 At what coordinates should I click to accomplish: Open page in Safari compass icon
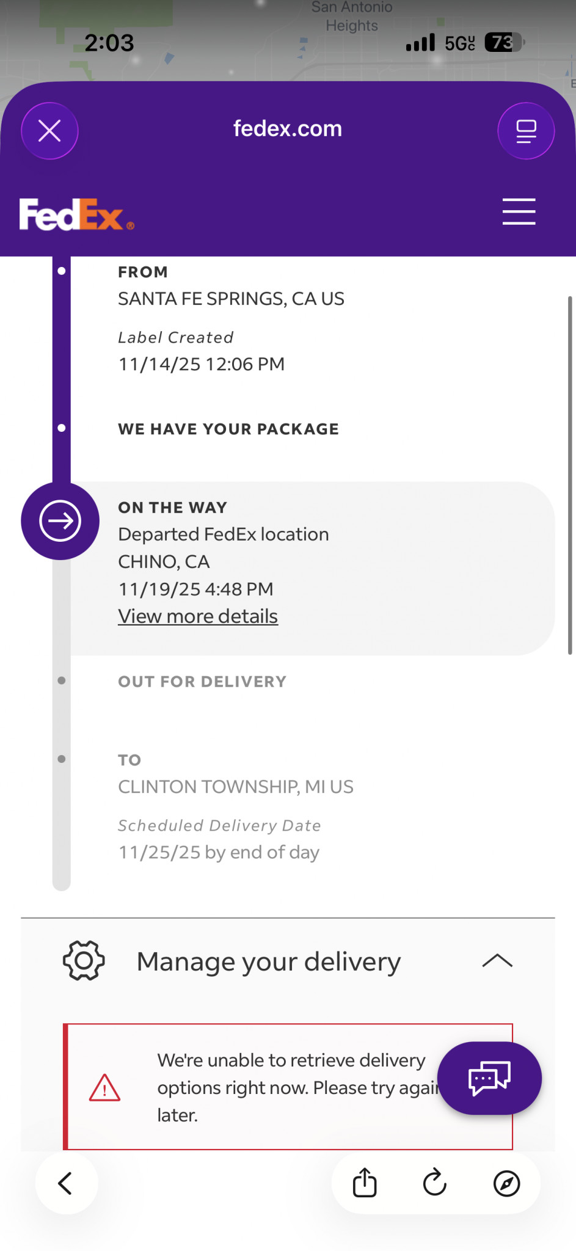[506, 1183]
